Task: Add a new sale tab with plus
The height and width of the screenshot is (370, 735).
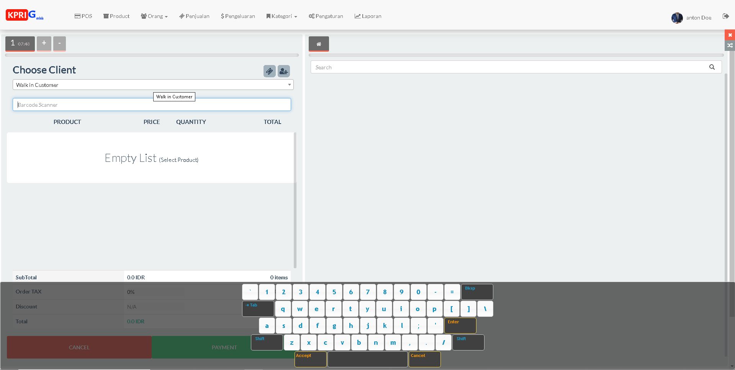Action: (x=44, y=43)
